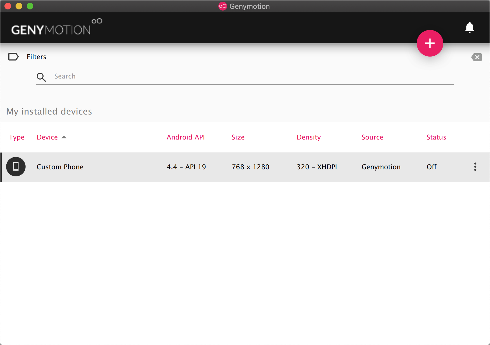Sort by the Status column header

(436, 137)
